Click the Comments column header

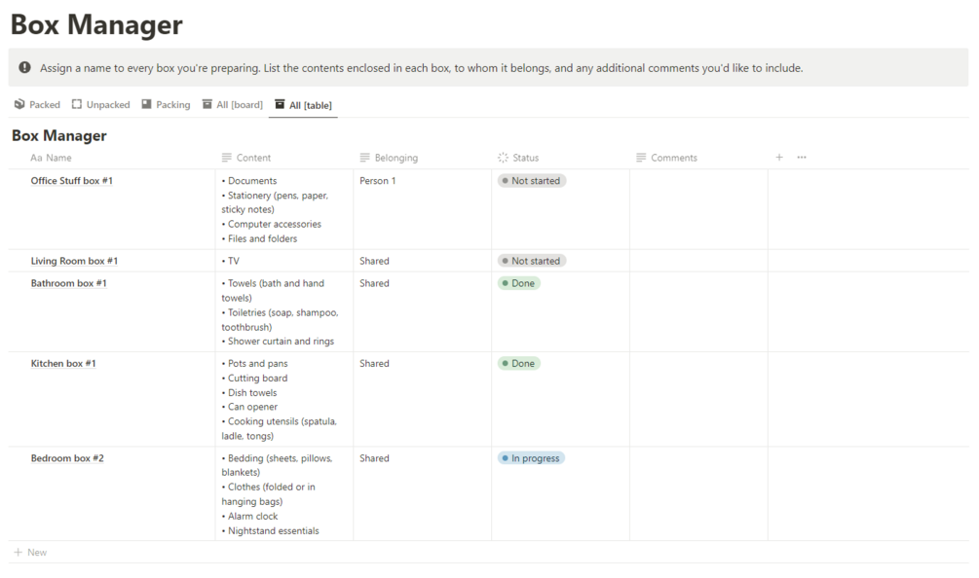point(673,158)
